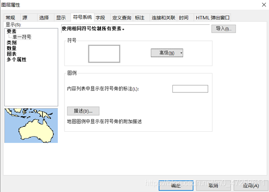
Task: Click the 取消 button
Action: click(213, 186)
